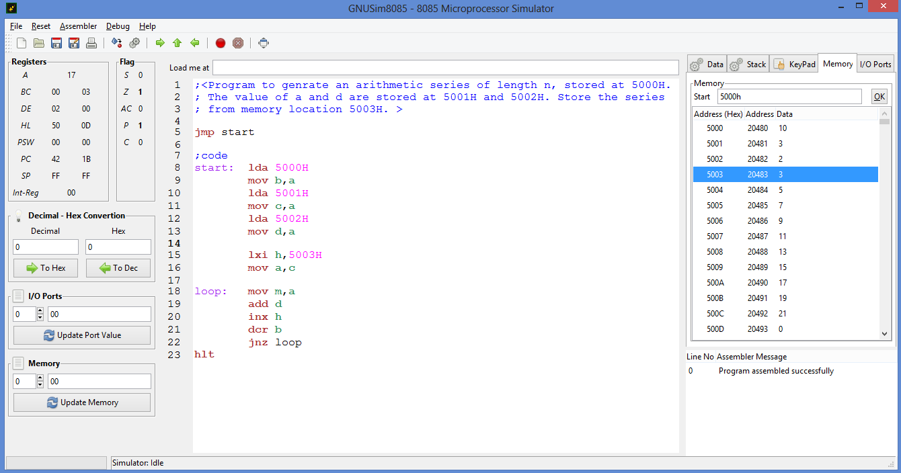Switch to the Data tab
This screenshot has width=901, height=473.
(x=707, y=64)
